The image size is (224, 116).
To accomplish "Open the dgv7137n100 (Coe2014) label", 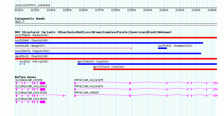I will click(109, 67).
